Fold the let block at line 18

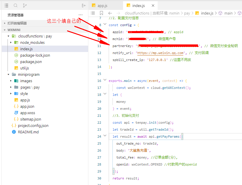point(105,94)
